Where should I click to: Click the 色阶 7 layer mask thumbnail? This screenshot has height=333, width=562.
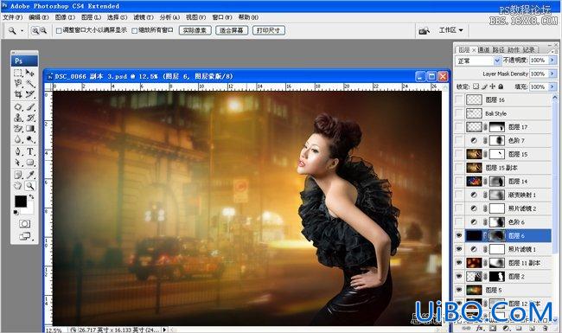pos(497,140)
